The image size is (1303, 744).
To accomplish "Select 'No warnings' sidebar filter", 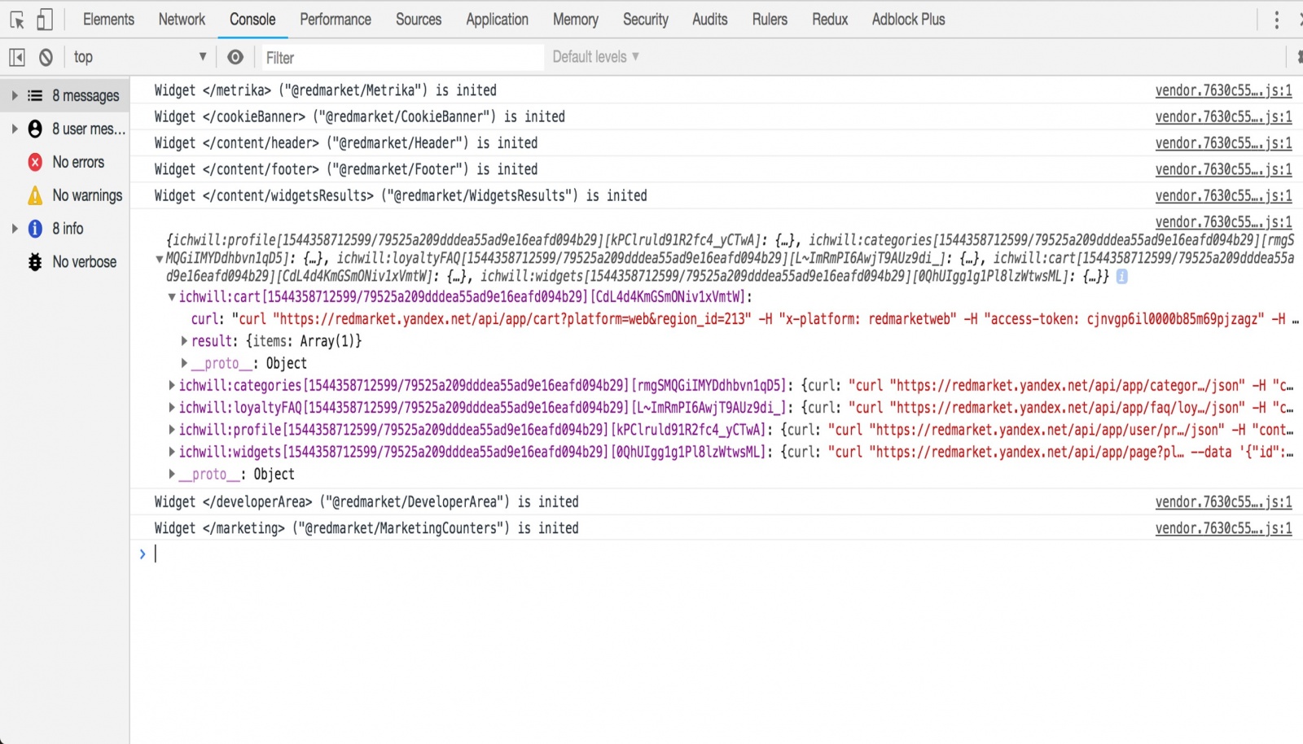I will pos(65,195).
